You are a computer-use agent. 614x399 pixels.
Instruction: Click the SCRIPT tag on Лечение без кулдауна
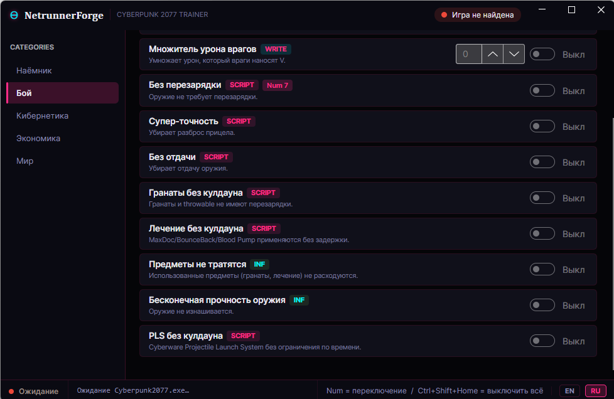click(x=264, y=228)
